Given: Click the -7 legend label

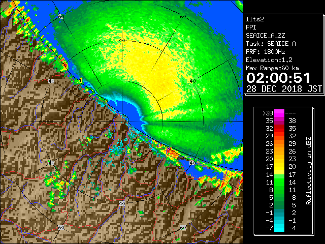Looking at the screenshot, I should click(x=269, y=228).
